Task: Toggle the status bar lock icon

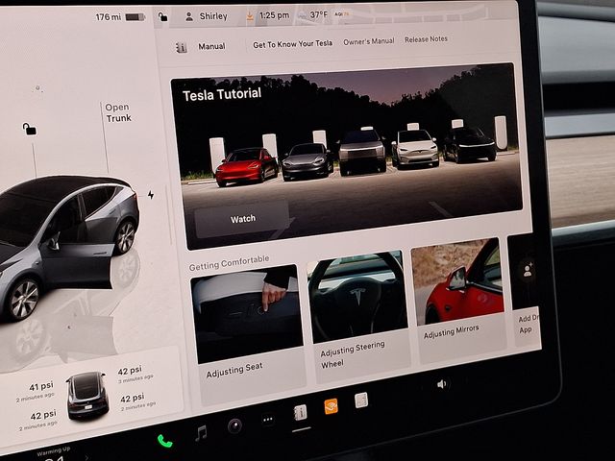Action: click(162, 16)
